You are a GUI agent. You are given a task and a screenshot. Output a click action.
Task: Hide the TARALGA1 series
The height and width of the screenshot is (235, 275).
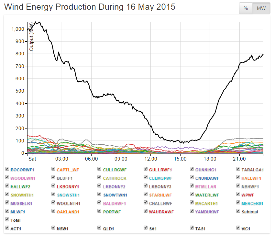click(x=238, y=169)
